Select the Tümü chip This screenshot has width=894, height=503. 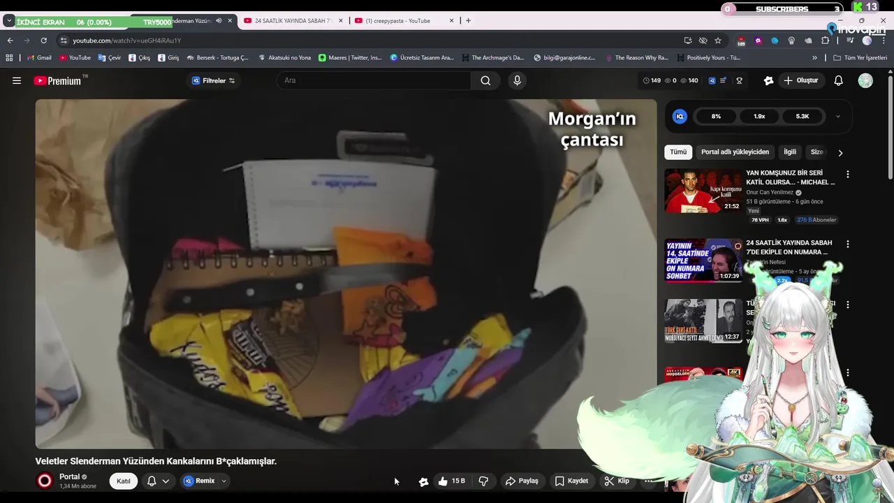[x=678, y=152]
